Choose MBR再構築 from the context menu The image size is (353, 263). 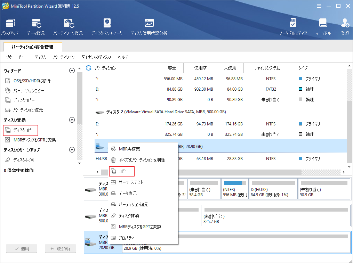143,149
